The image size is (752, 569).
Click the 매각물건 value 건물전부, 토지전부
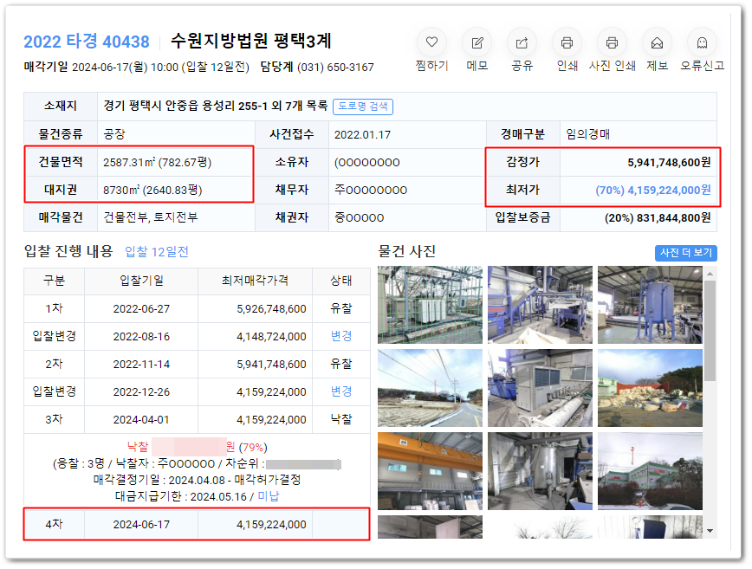click(x=151, y=217)
